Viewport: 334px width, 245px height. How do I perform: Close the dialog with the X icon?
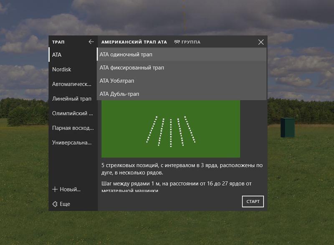[x=261, y=42]
